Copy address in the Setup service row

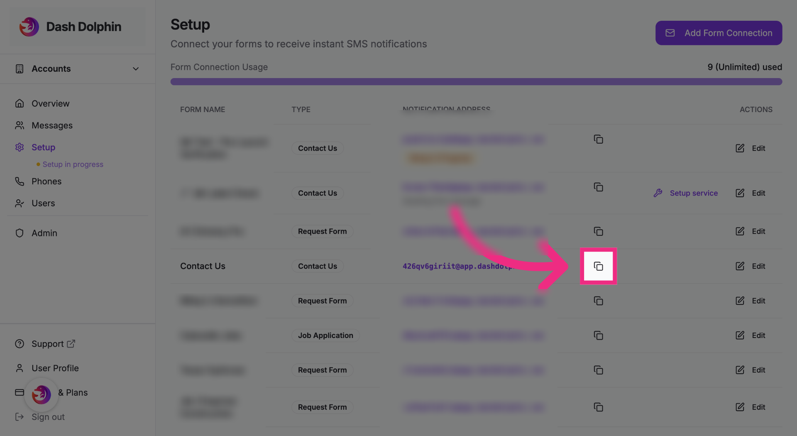point(598,187)
